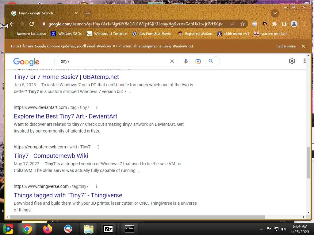Click the deviantart.com result URL text
The height and width of the screenshot is (235, 314).
52,107
